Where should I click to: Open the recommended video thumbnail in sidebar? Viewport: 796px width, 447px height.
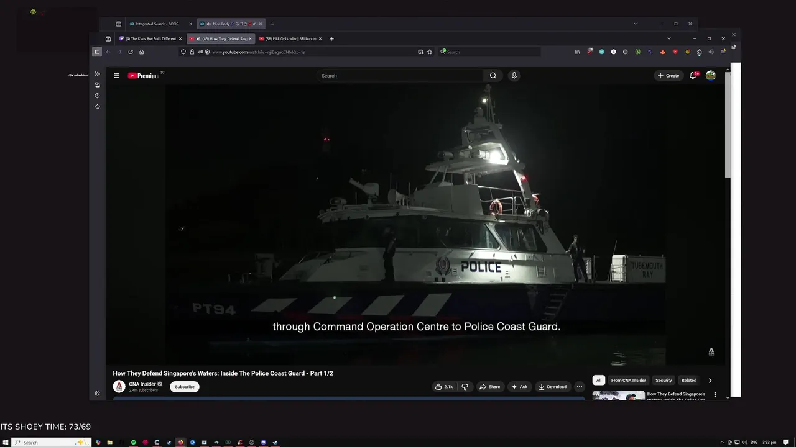[x=618, y=395]
